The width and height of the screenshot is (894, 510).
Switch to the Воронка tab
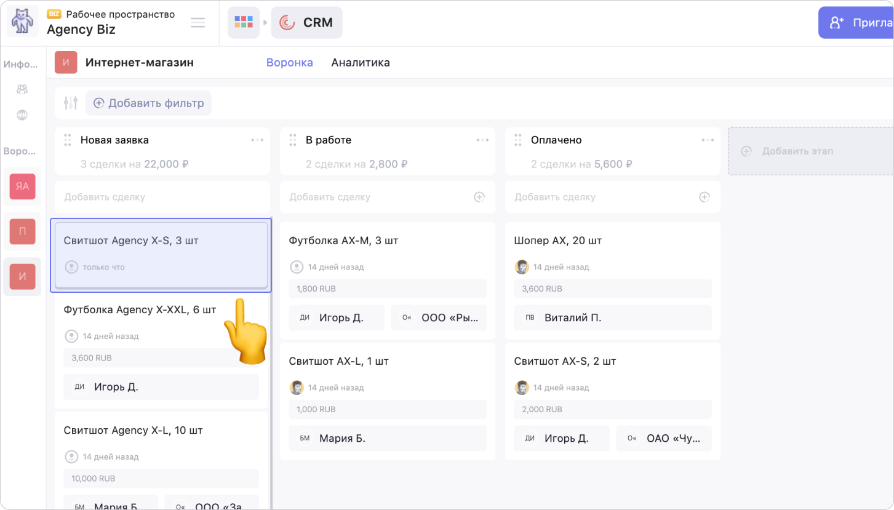pyautogui.click(x=289, y=63)
